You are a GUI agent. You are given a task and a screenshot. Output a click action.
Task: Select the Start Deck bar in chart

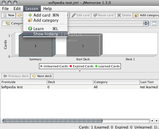83,46
